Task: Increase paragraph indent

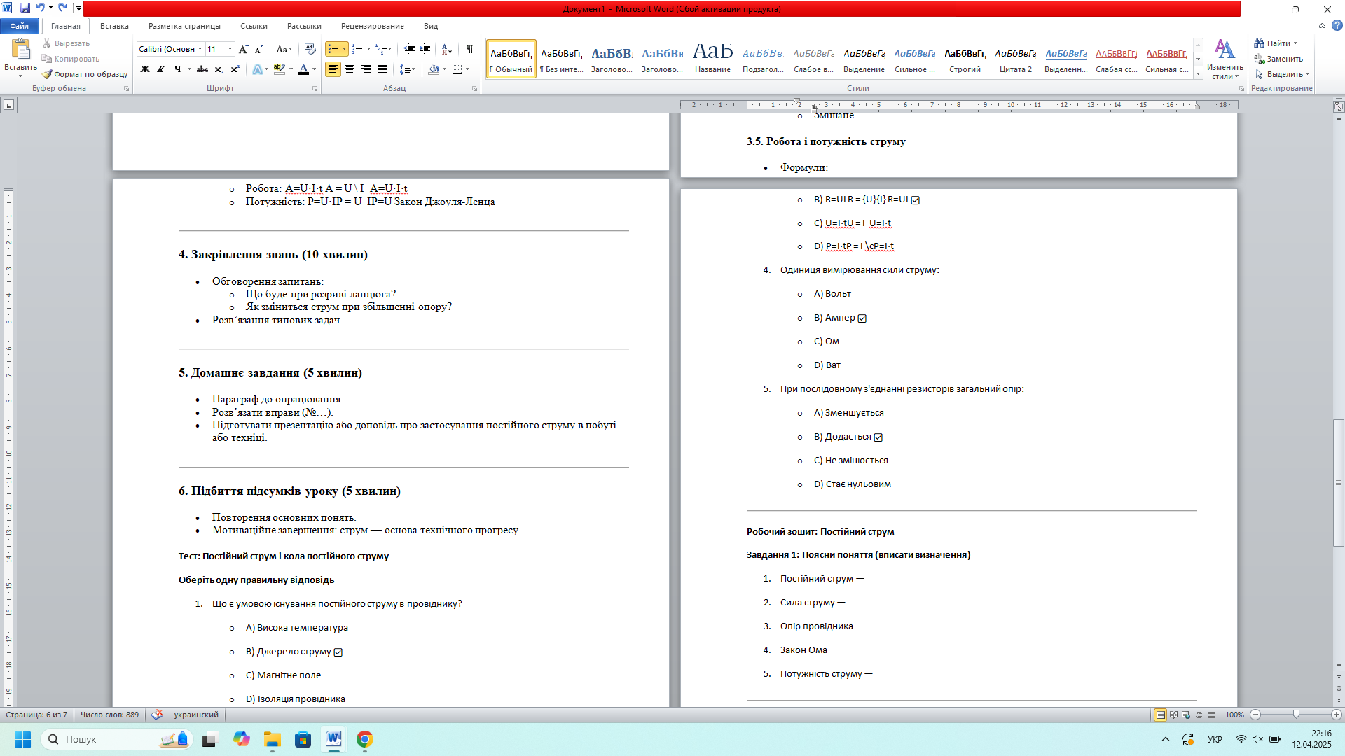Action: point(425,49)
